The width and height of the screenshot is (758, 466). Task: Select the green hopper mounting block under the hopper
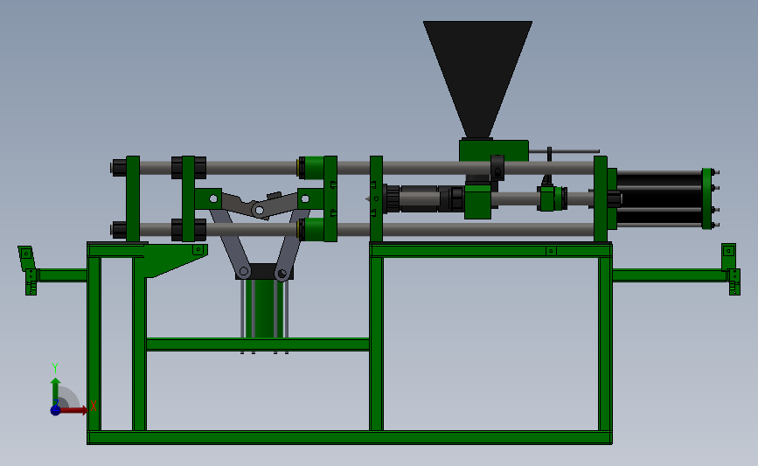[494, 151]
